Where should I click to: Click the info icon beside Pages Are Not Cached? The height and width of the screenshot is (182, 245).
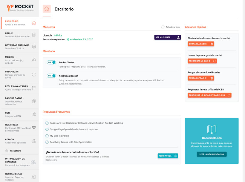(x=47, y=123)
